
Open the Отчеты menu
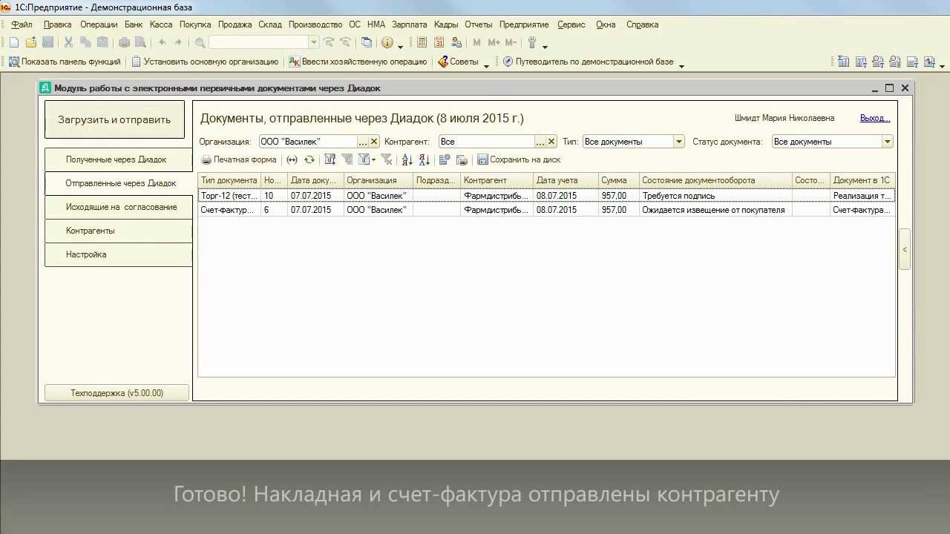[x=479, y=24]
